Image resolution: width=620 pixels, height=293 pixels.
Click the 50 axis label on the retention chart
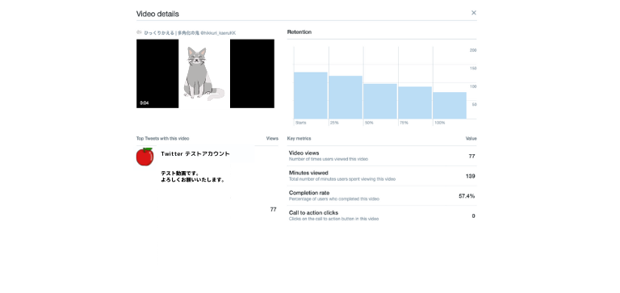pyautogui.click(x=474, y=105)
